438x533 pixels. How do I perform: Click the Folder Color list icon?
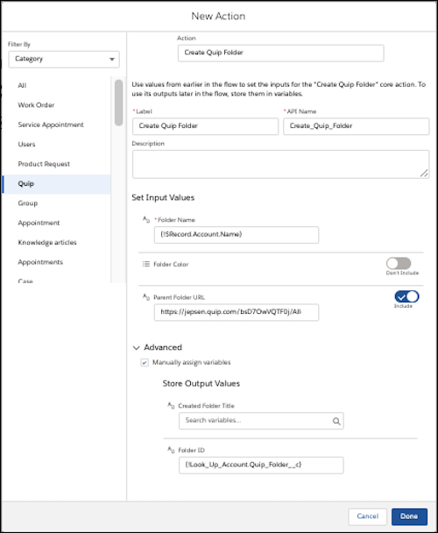tap(145, 264)
